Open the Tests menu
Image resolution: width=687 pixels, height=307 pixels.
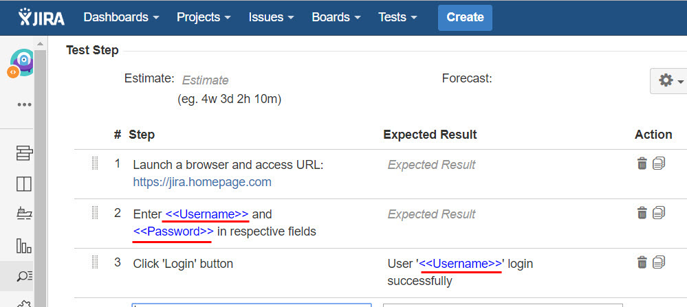coord(397,17)
